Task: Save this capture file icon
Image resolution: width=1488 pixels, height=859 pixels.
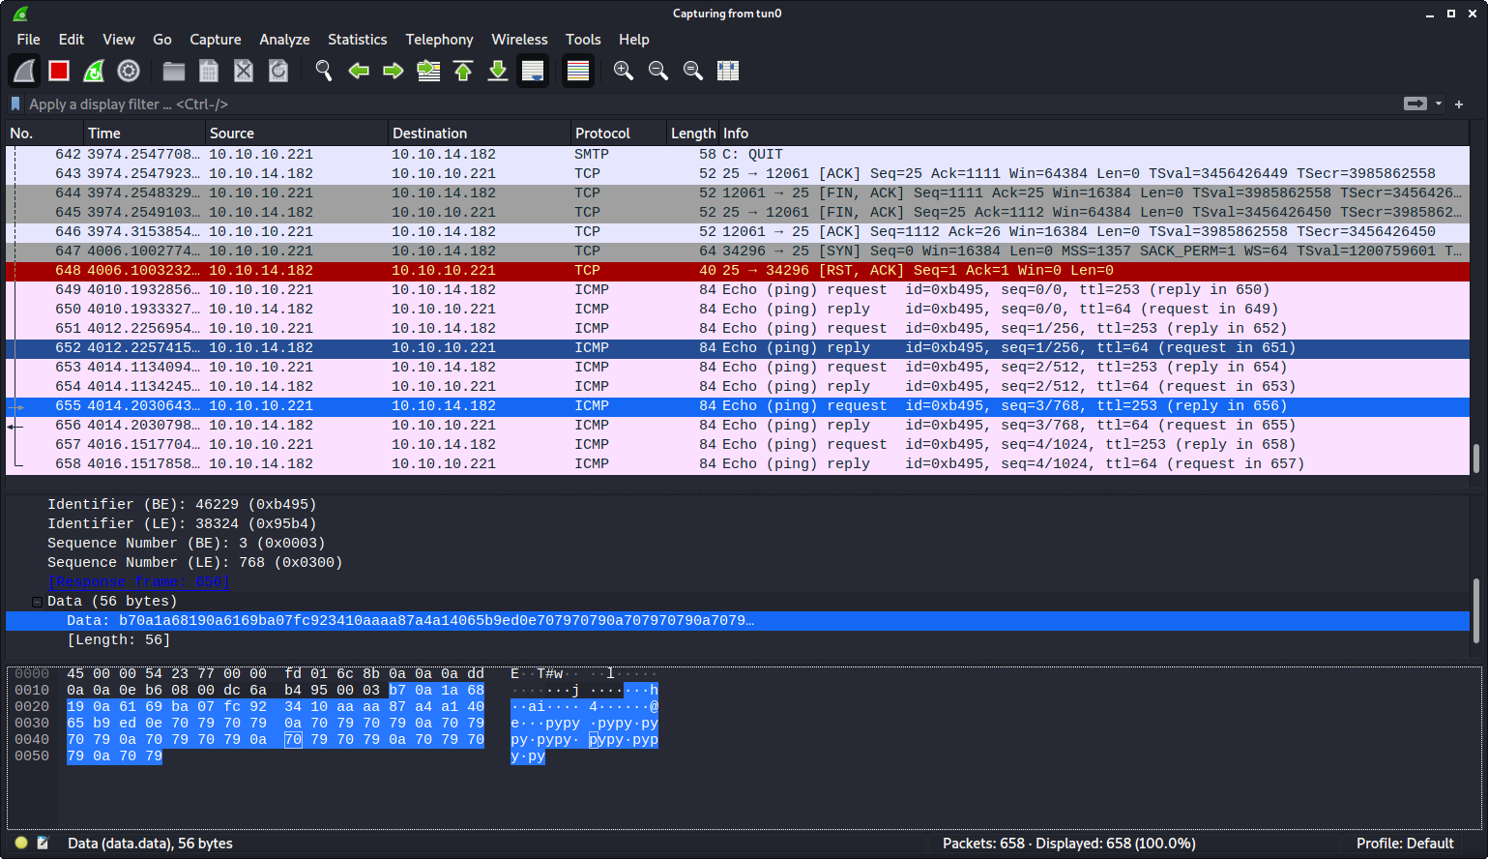Action: click(x=209, y=71)
